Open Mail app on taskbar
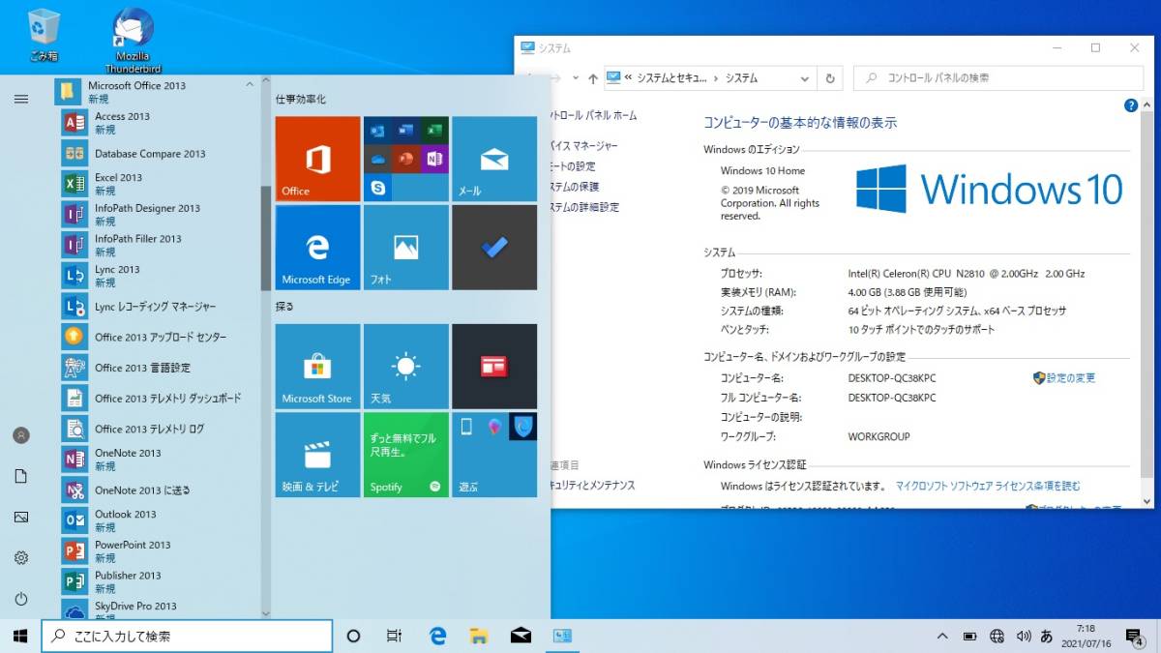The height and width of the screenshot is (653, 1161). (x=521, y=636)
